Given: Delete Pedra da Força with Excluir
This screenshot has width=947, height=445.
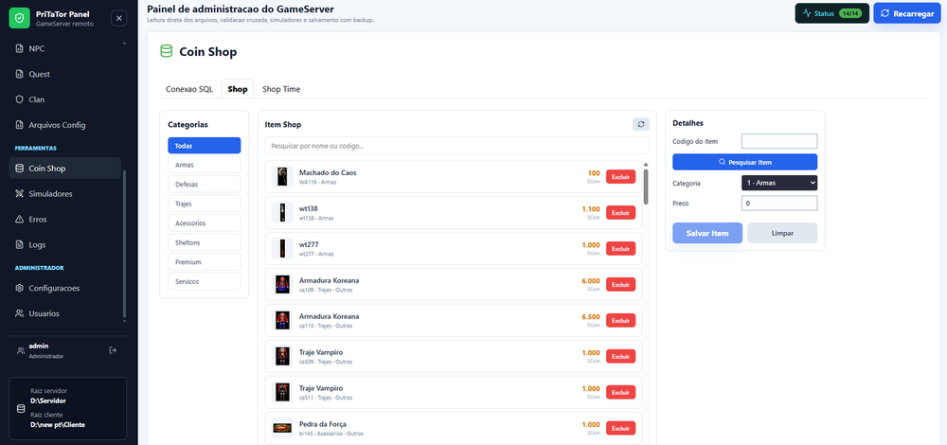Looking at the screenshot, I should pyautogui.click(x=620, y=428).
